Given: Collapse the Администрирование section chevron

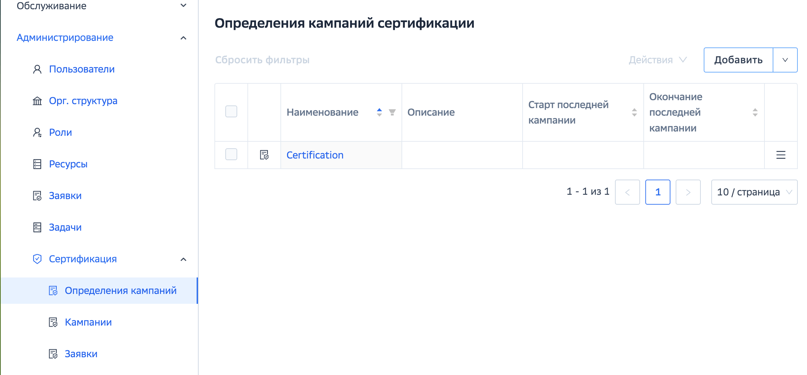Looking at the screenshot, I should (x=184, y=38).
